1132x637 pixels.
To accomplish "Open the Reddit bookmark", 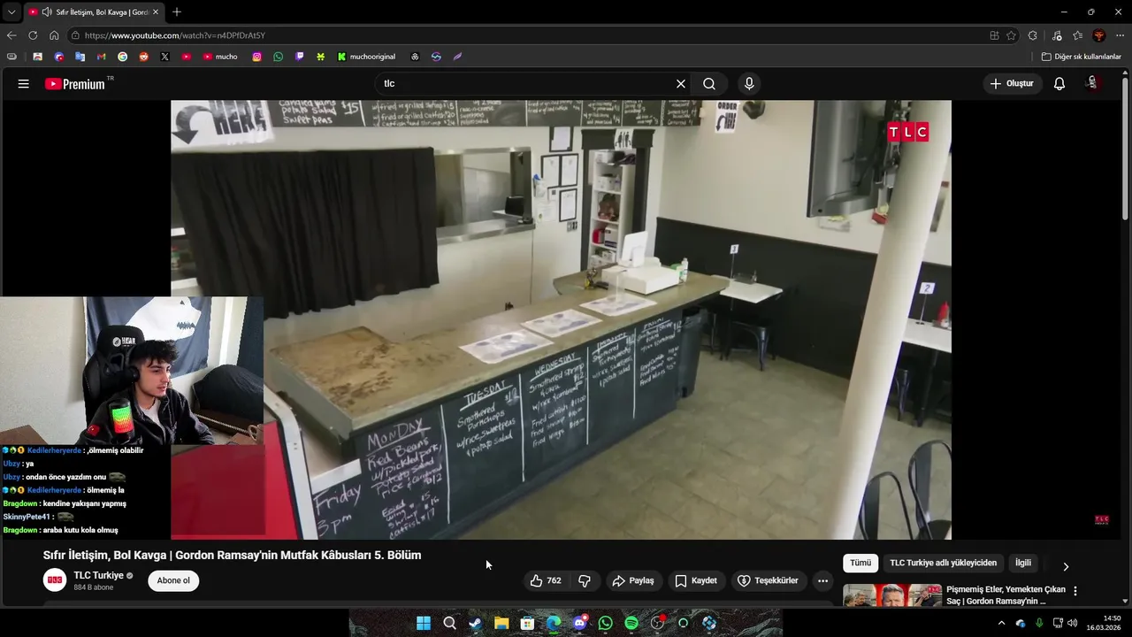I will (x=143, y=57).
